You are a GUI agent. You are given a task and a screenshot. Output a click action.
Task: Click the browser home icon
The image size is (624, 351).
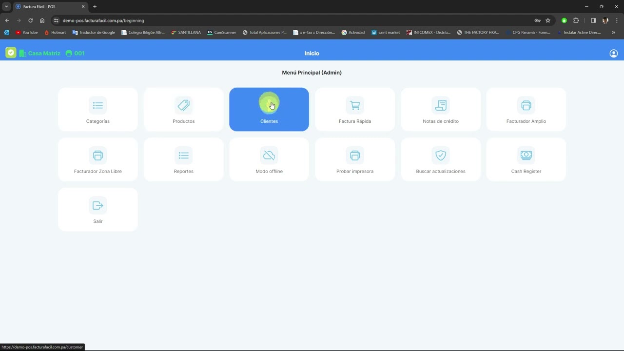click(x=42, y=20)
